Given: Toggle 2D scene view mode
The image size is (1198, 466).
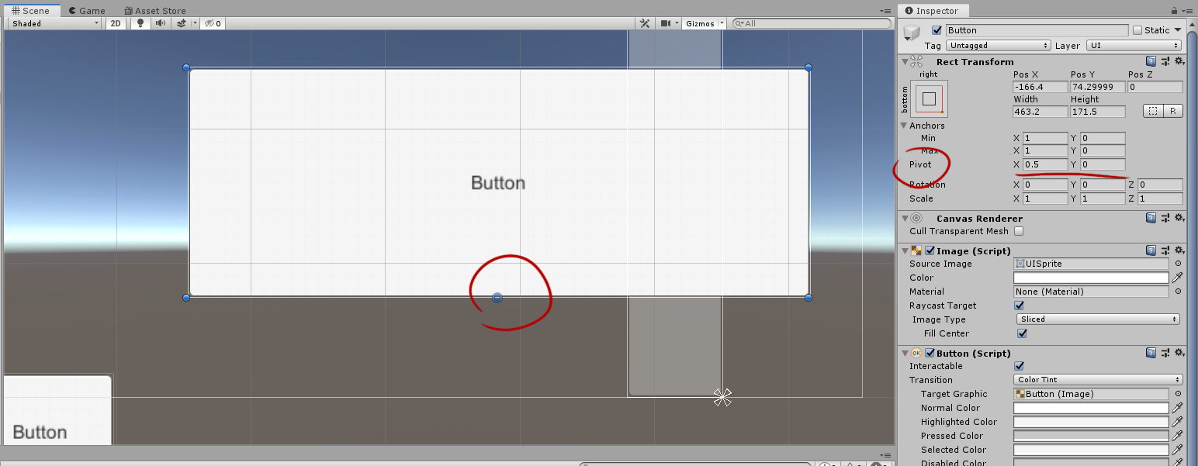Looking at the screenshot, I should 116,23.
